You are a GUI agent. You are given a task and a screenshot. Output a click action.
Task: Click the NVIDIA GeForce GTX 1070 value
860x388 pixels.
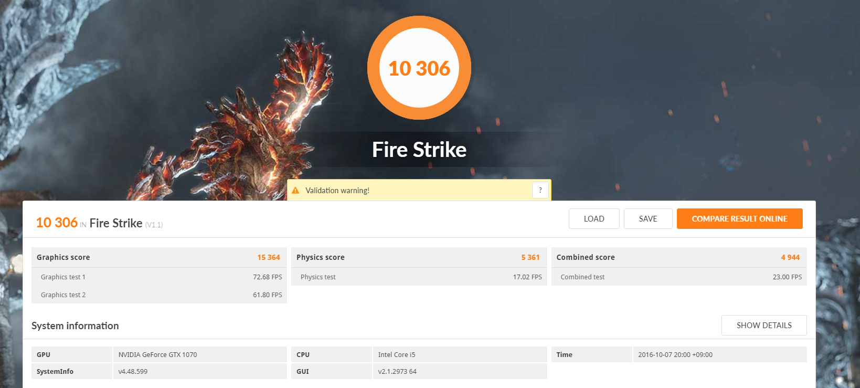(157, 355)
